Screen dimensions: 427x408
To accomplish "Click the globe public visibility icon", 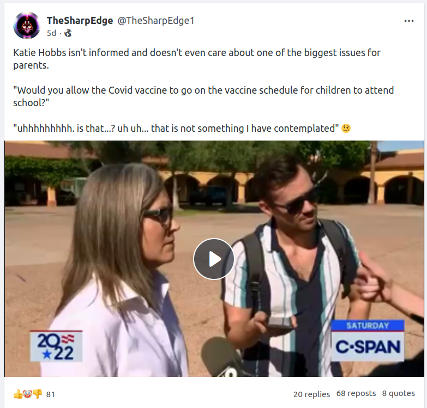I will tap(68, 33).
